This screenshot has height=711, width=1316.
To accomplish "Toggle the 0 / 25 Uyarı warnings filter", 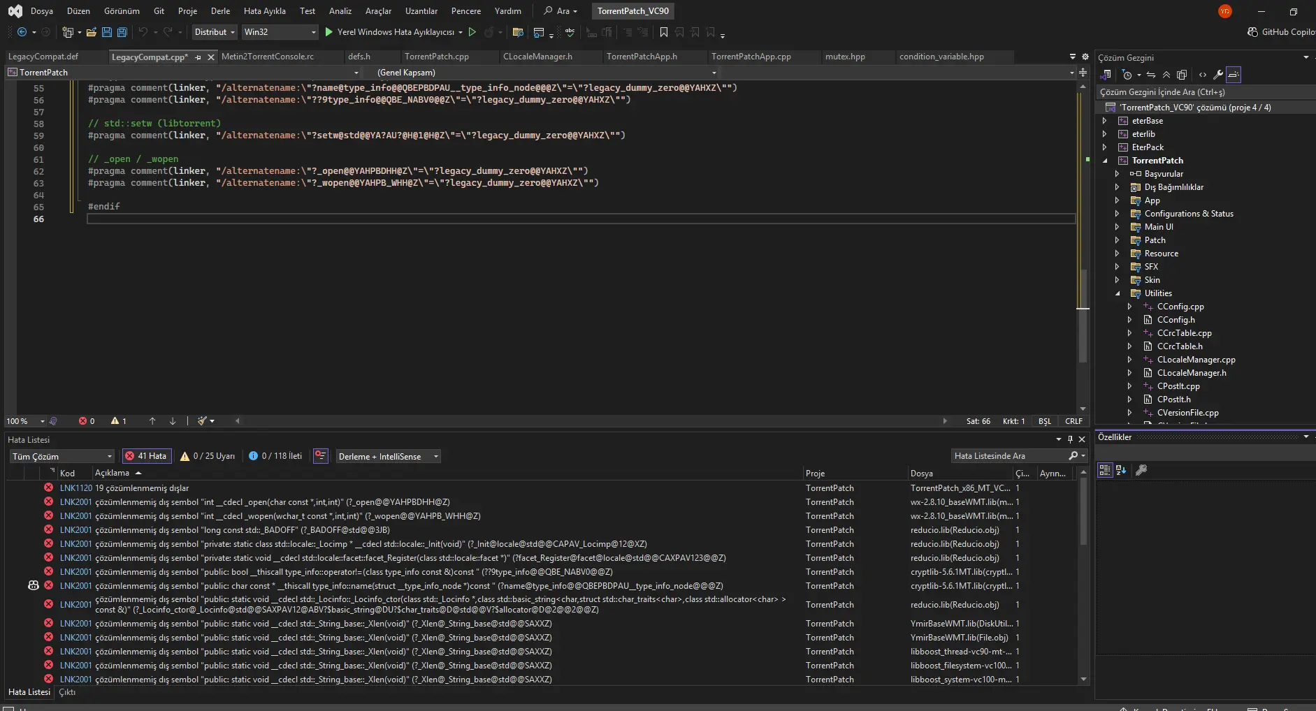I will 208,456.
